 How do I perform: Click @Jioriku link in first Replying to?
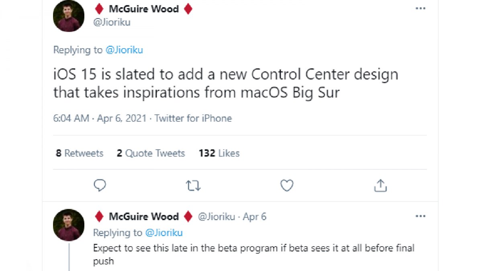[124, 50]
